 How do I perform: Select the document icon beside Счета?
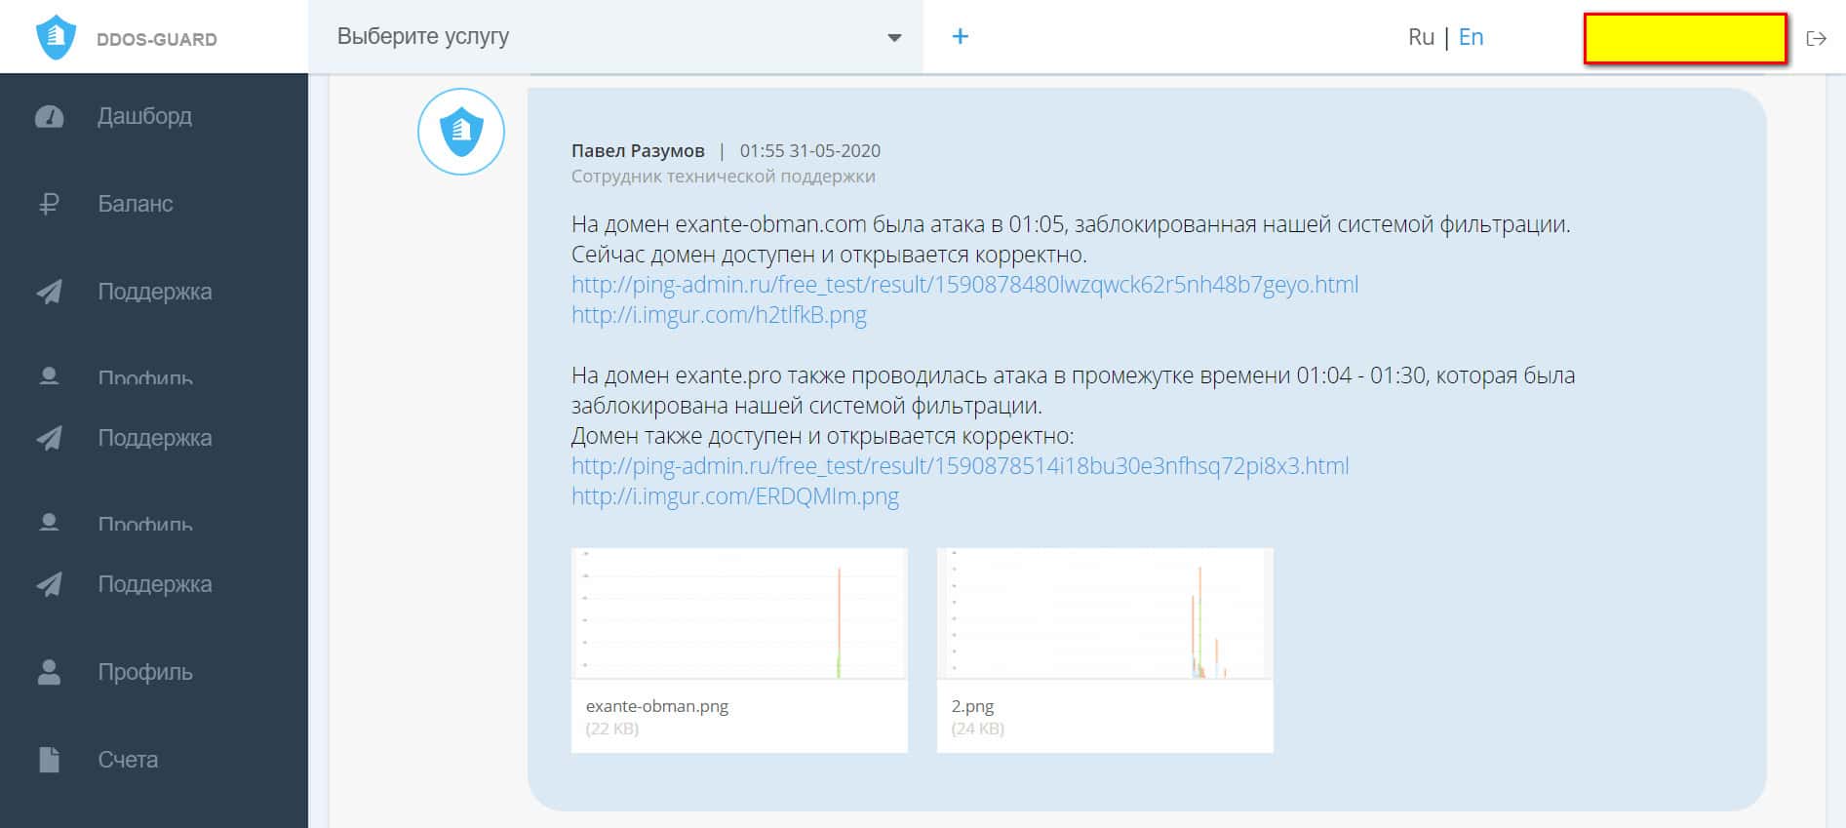[49, 760]
